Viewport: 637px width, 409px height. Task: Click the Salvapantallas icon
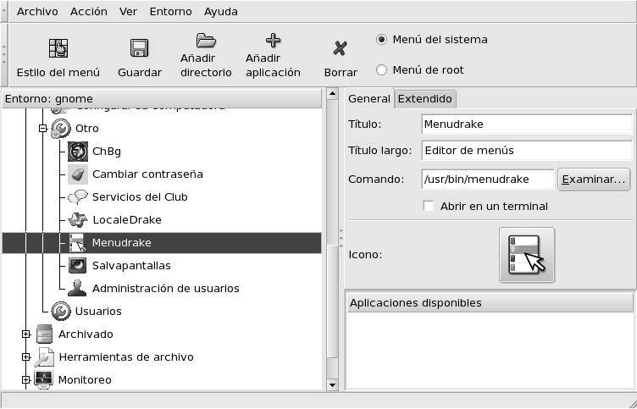[78, 266]
